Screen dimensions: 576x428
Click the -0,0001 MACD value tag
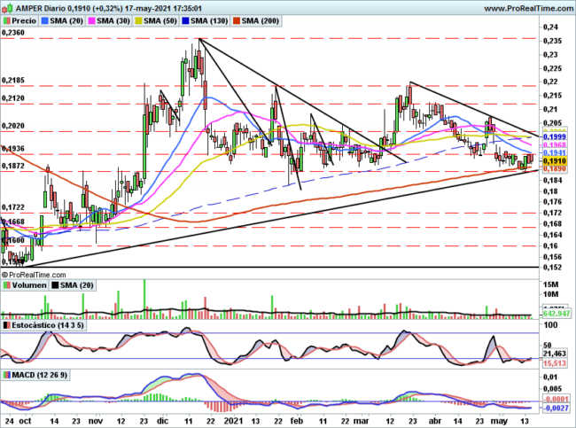556,400
